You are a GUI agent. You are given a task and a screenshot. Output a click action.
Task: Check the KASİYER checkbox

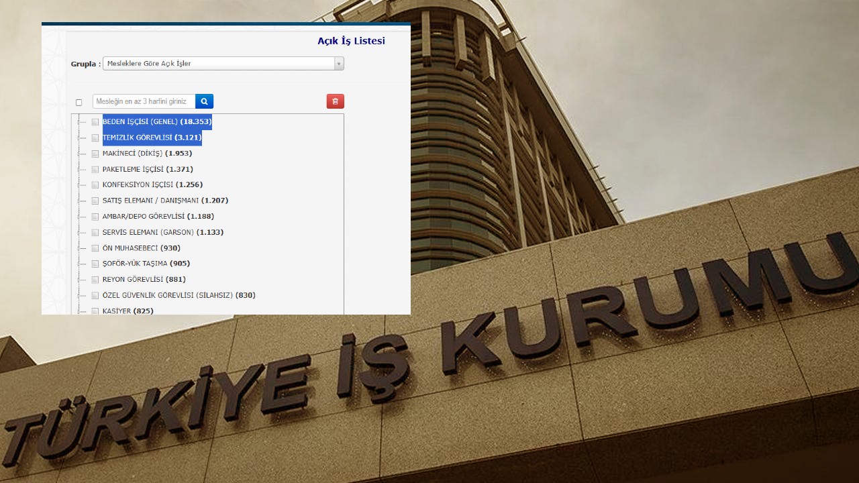95,311
